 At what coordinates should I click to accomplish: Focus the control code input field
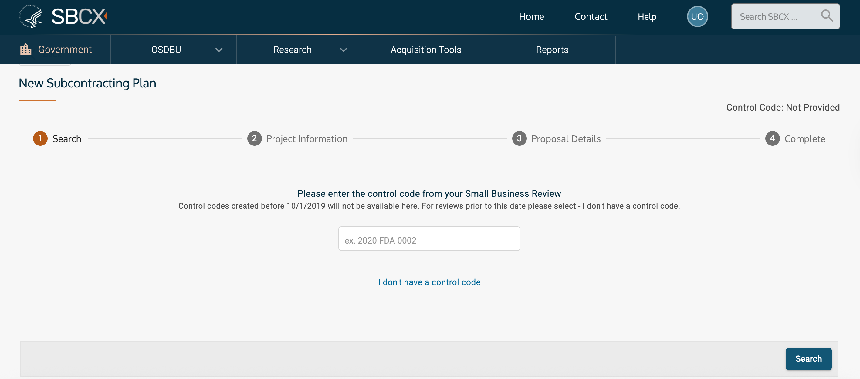429,239
